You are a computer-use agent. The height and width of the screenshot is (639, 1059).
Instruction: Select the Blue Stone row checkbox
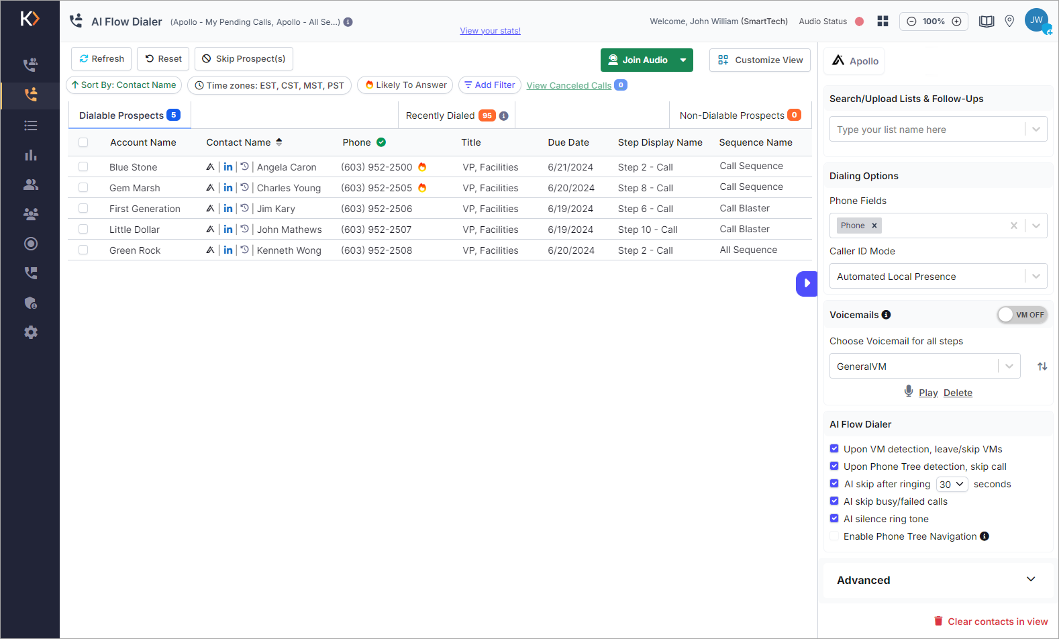[83, 167]
